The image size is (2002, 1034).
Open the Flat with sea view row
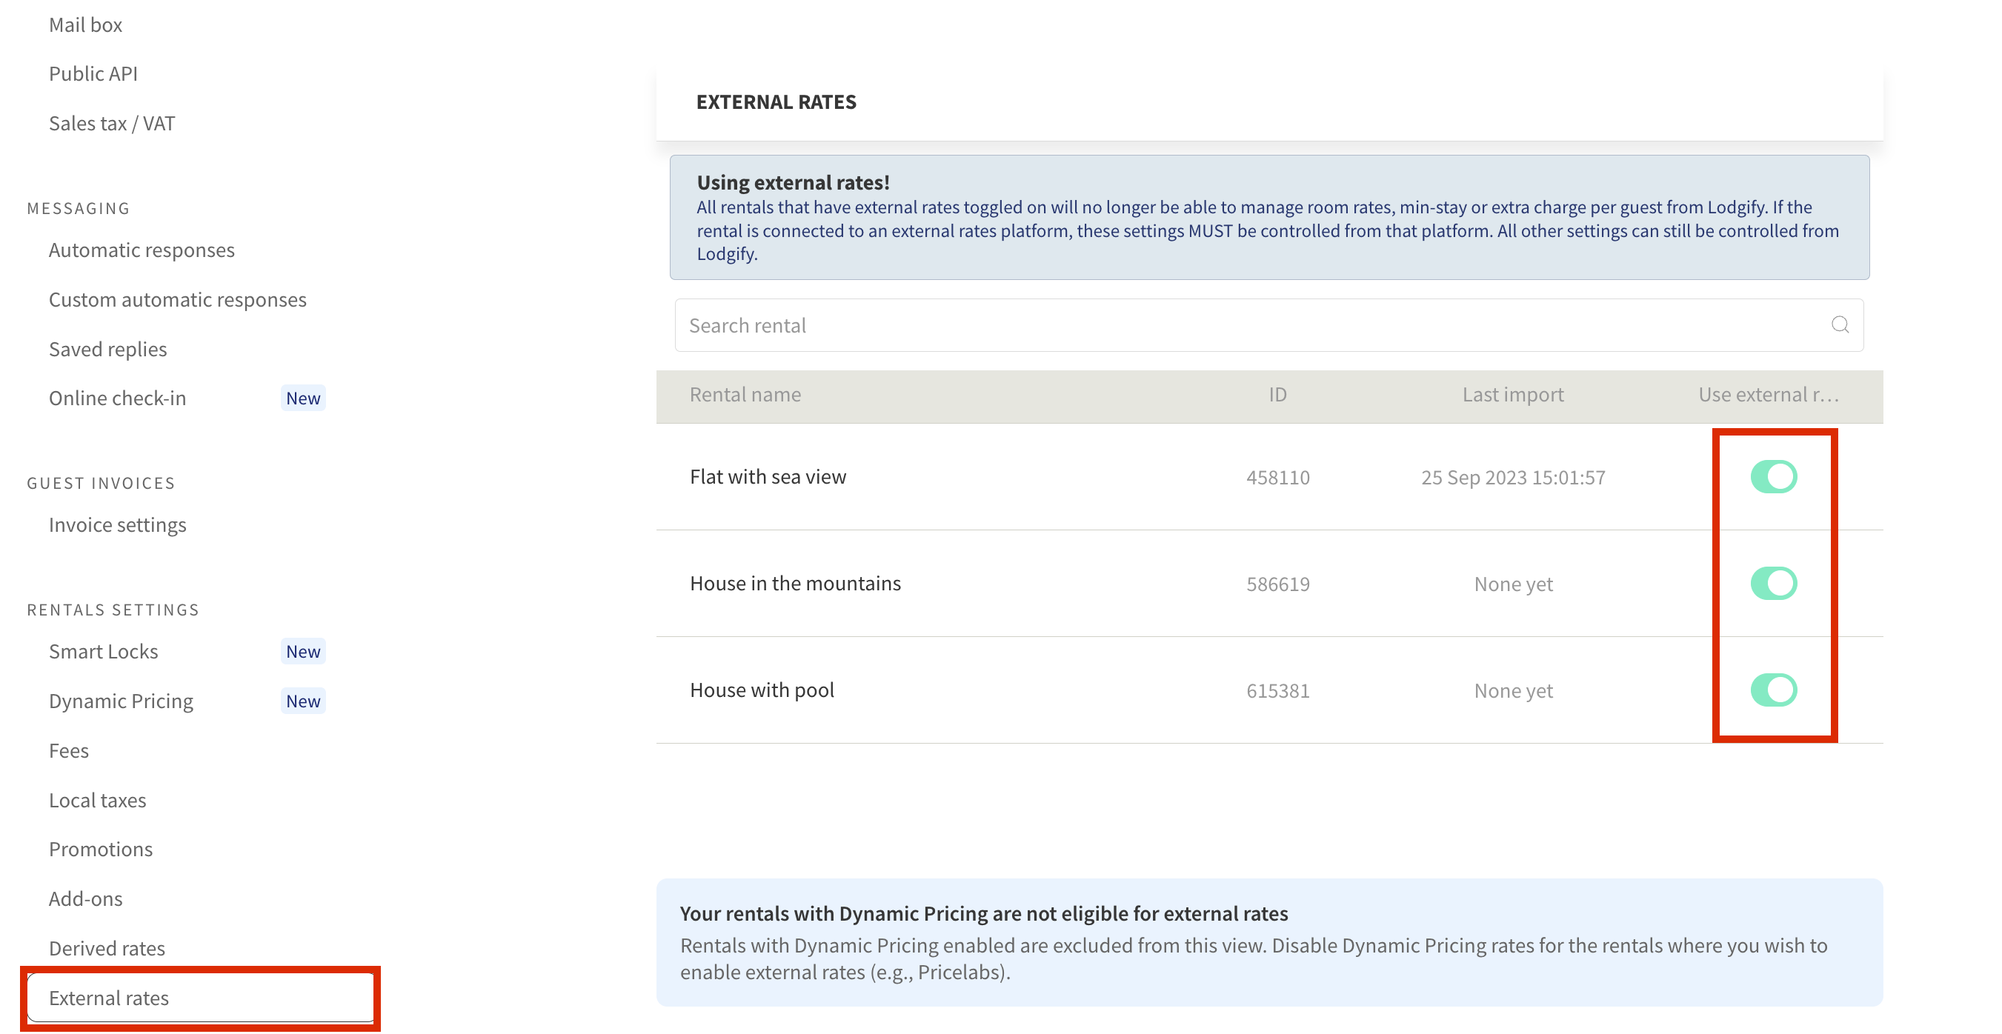(x=767, y=476)
